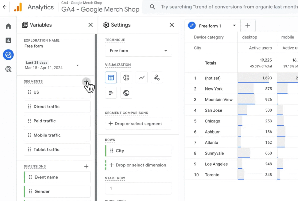
Task: Select the scatter plot visualization
Action: (x=157, y=77)
